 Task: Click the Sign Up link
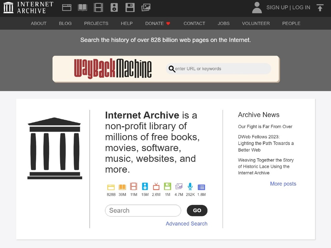point(277,7)
